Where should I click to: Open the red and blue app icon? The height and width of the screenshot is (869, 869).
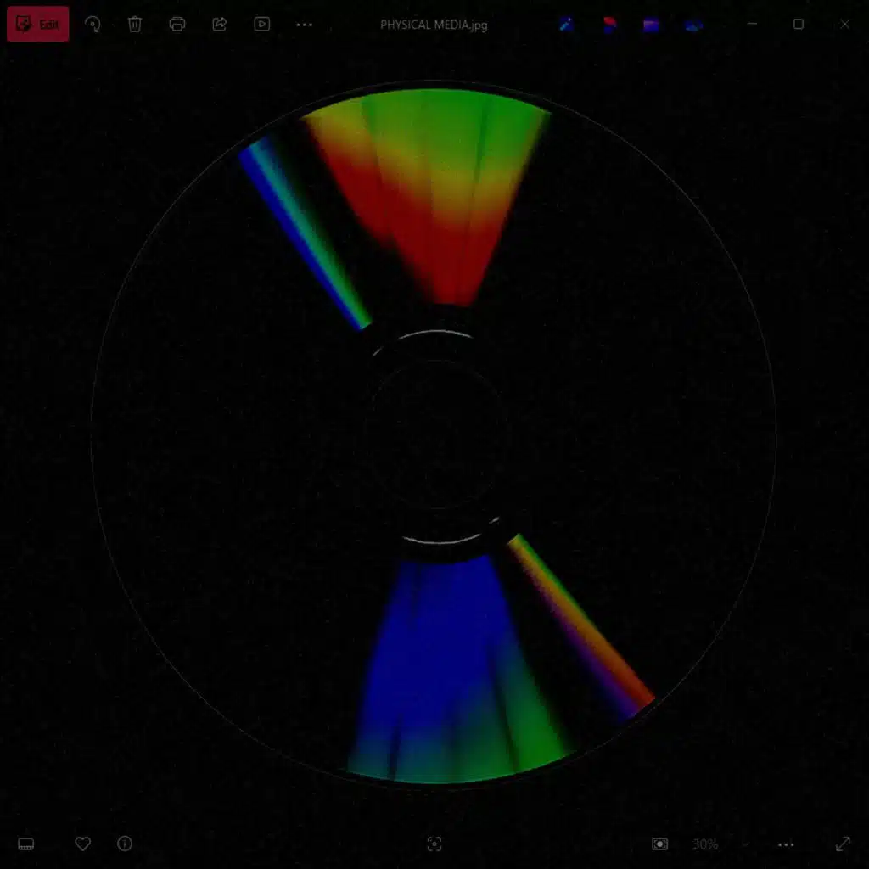point(609,25)
